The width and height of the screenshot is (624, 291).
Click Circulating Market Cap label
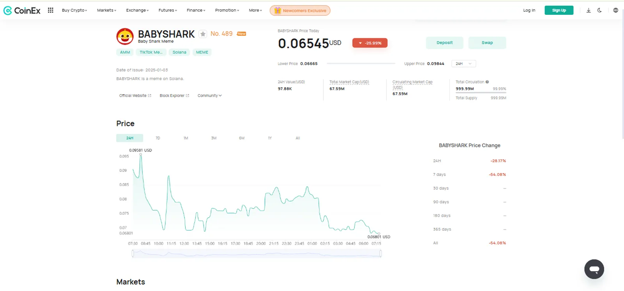coord(412,85)
